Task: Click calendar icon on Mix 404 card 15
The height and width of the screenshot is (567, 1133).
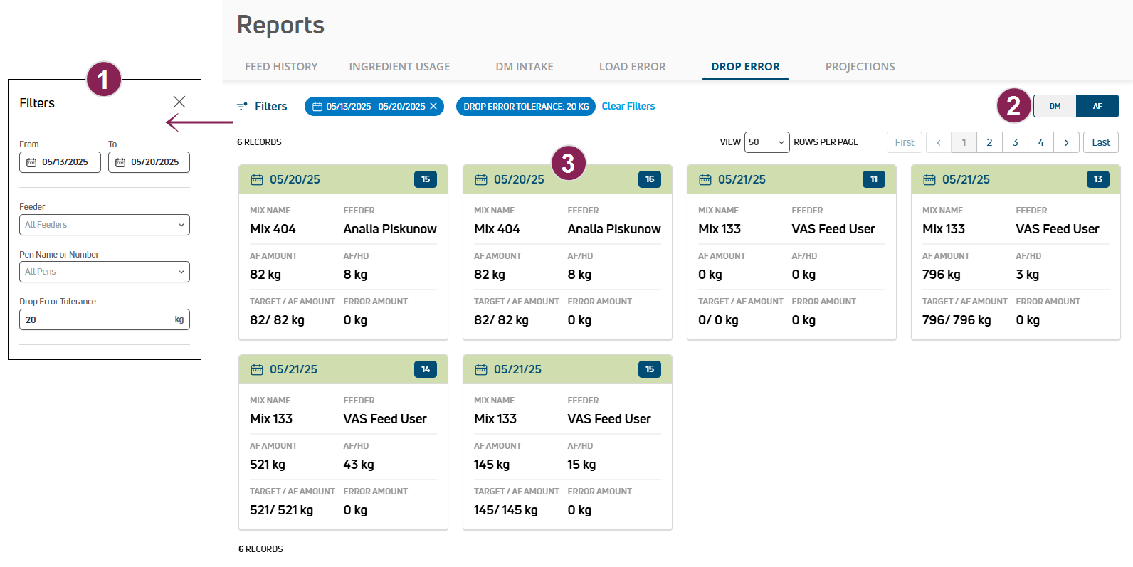Action: point(257,179)
